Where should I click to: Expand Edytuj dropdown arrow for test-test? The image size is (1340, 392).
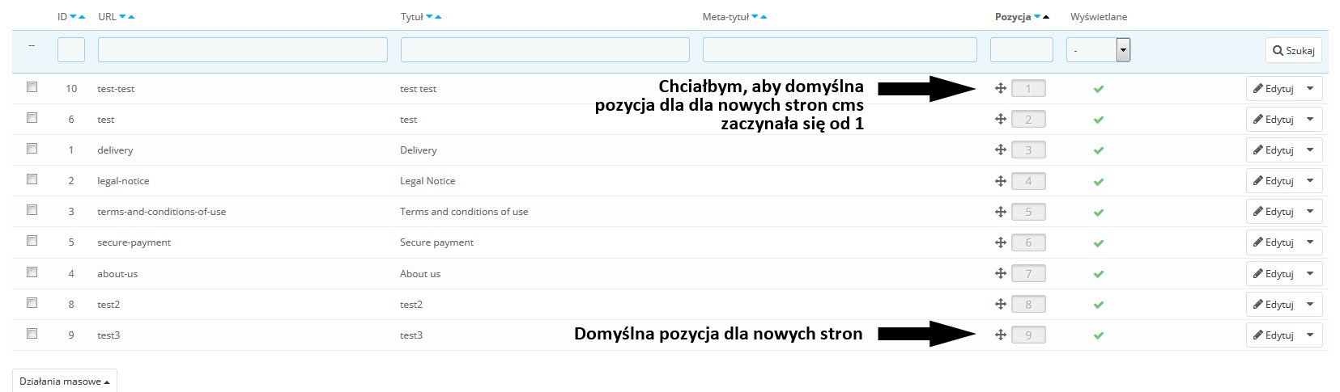point(1311,89)
